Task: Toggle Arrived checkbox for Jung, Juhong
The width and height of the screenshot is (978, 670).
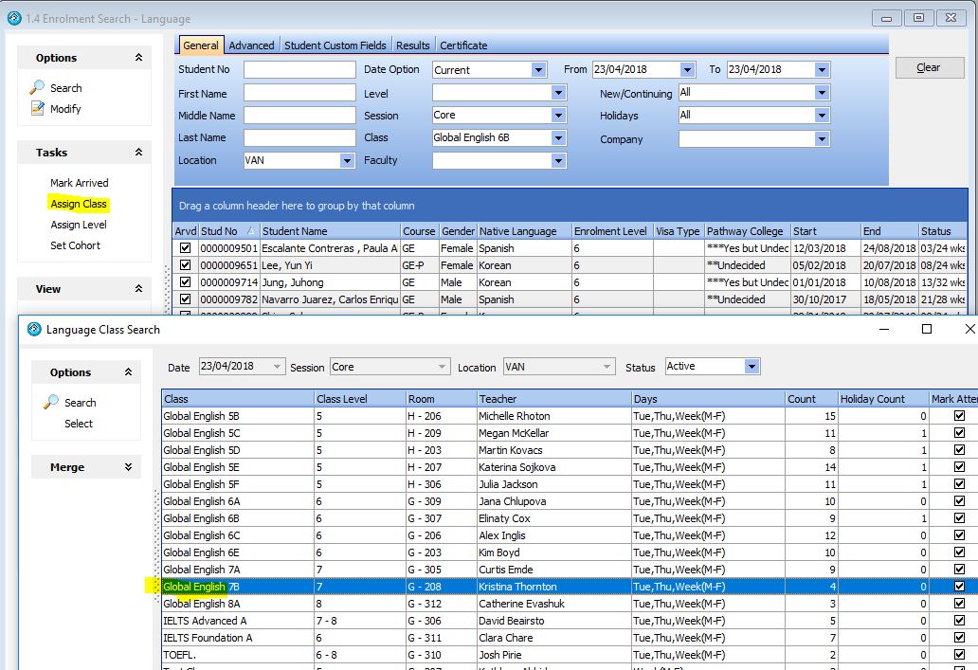Action: click(185, 282)
